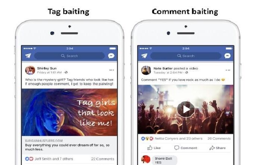275x165 pixels.
Task: Open Shirley Sun profile name link
Action: [47, 68]
